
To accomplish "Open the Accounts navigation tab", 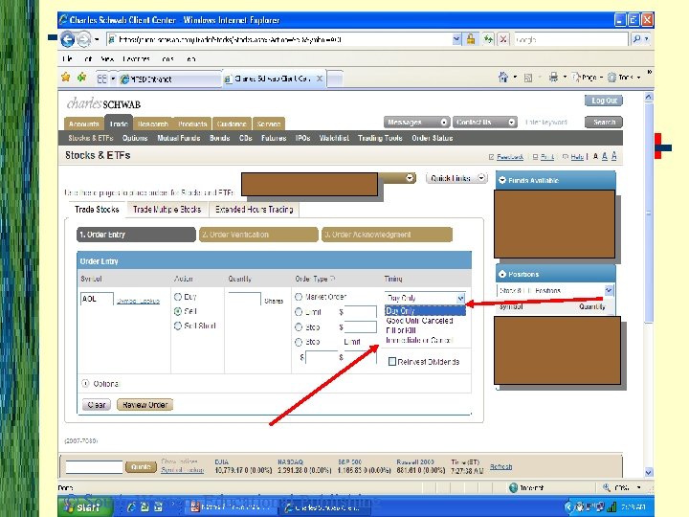I will 83,124.
